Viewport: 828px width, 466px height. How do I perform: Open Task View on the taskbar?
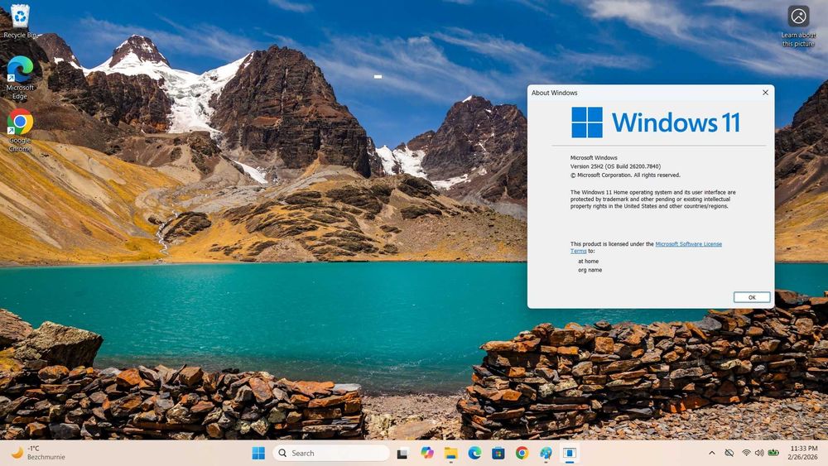point(403,453)
